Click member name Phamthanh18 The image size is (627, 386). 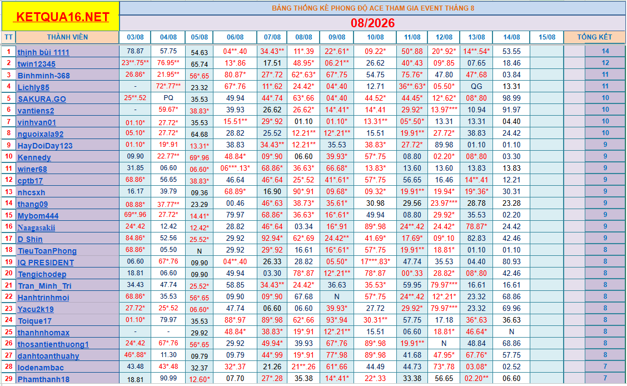pyautogui.click(x=43, y=379)
